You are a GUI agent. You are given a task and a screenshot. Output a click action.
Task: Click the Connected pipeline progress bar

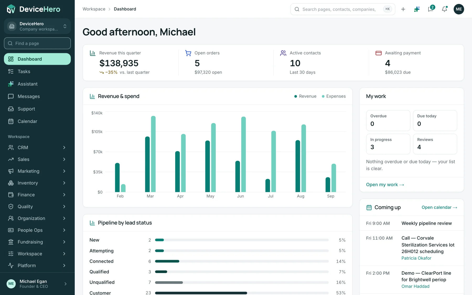click(x=242, y=261)
